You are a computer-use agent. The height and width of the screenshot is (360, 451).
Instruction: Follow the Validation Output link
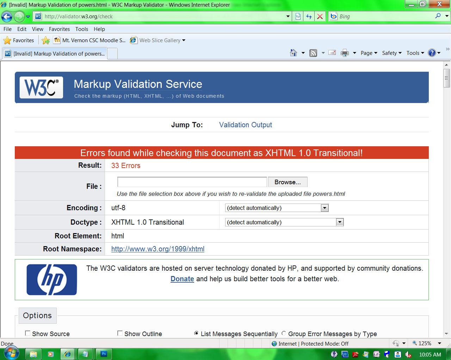[x=245, y=125]
